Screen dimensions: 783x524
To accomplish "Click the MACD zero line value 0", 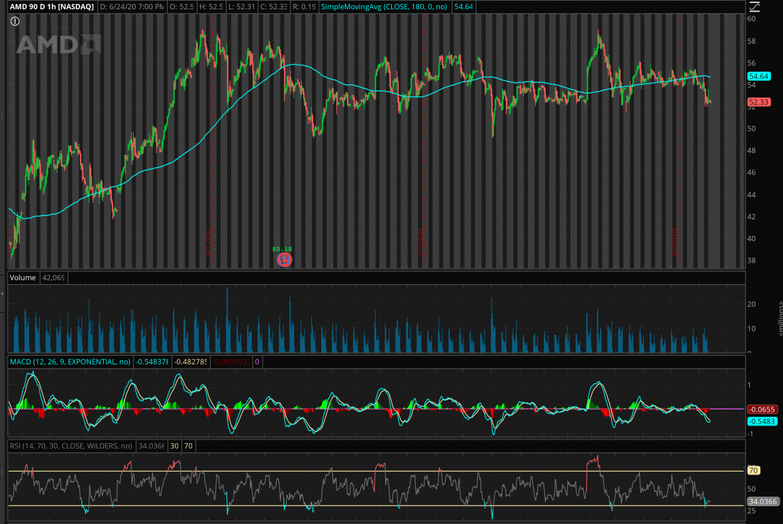I will pos(257,362).
